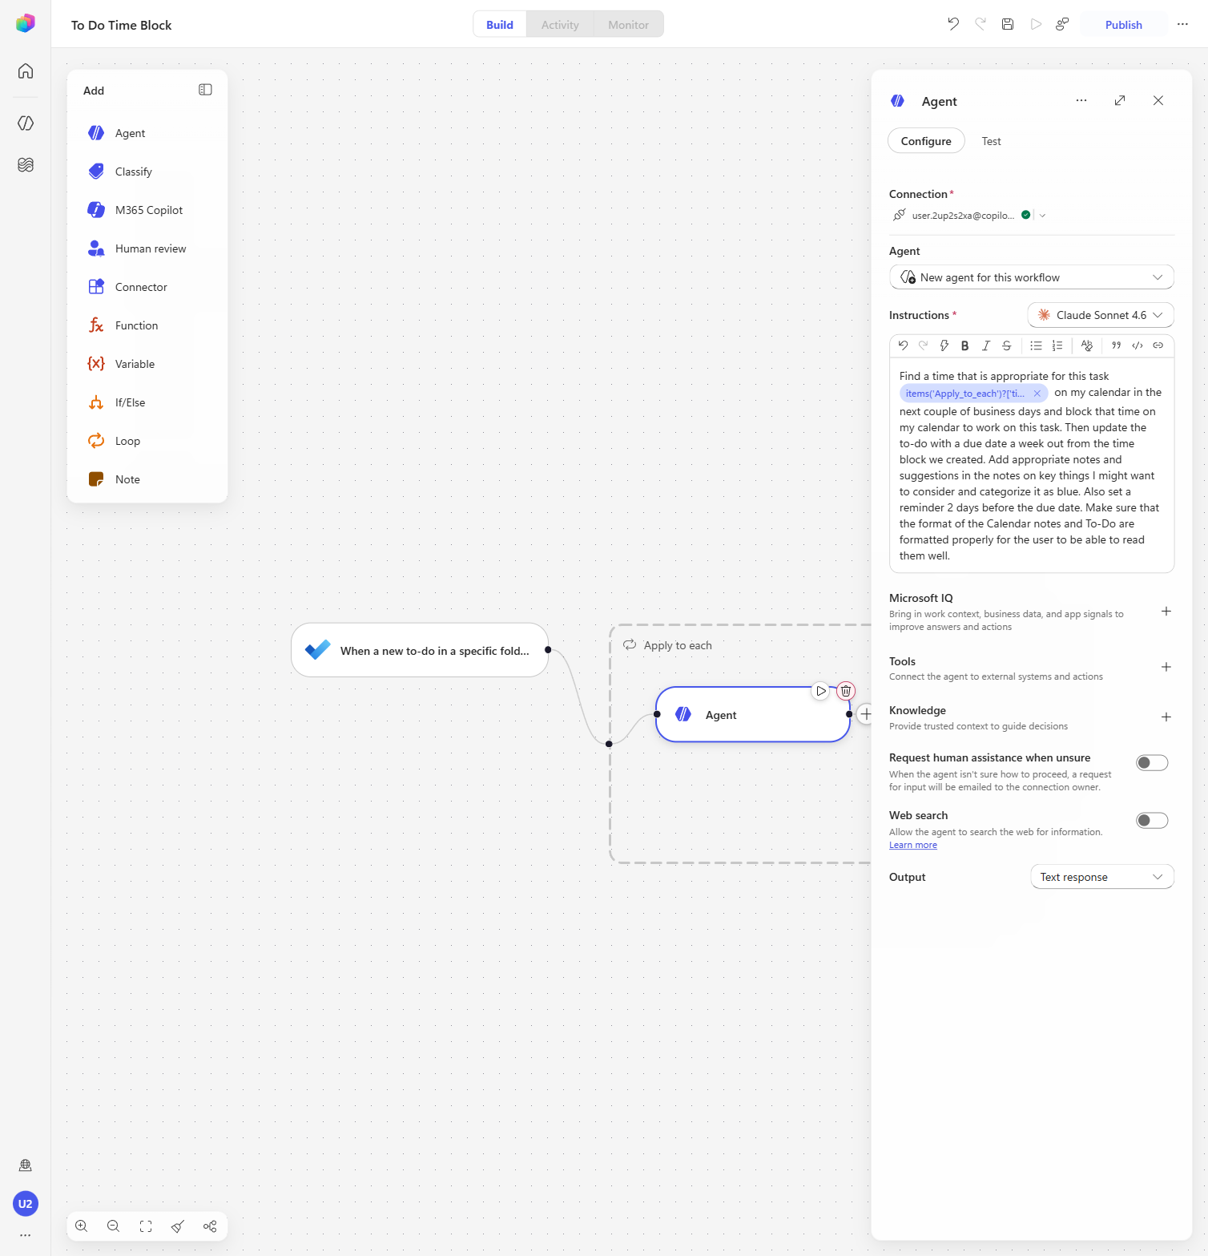Remove the Apply_to_each dynamic token
The width and height of the screenshot is (1208, 1256).
1037,393
